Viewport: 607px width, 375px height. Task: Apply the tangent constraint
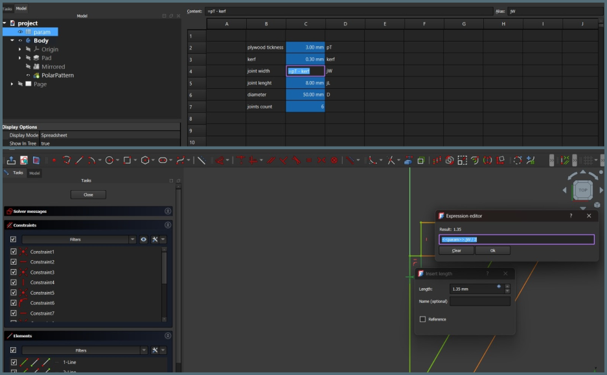[x=296, y=160]
